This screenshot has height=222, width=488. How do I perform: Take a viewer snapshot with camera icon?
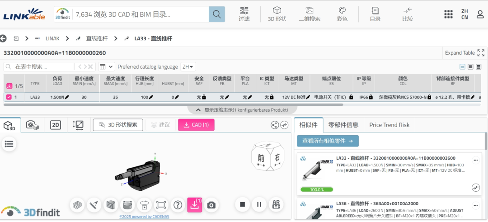(x=211, y=205)
